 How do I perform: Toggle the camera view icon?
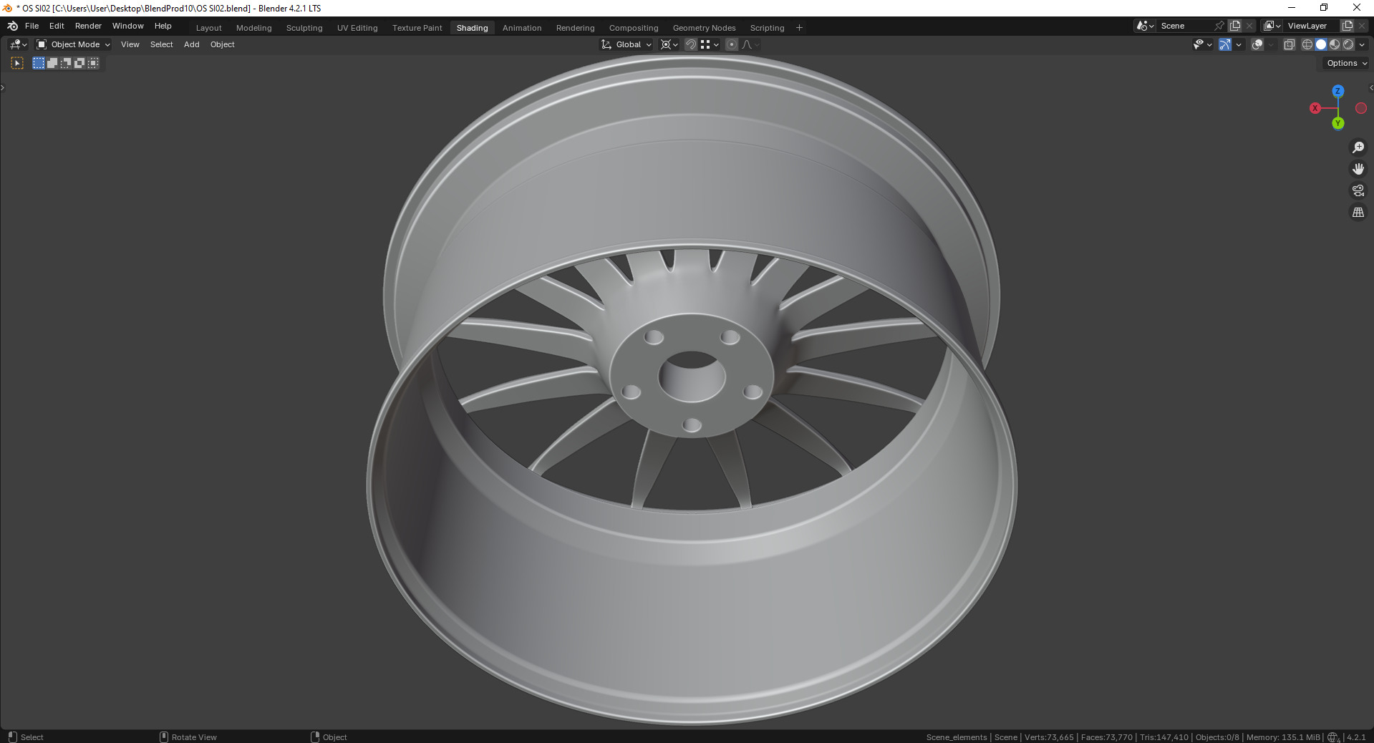click(x=1358, y=190)
